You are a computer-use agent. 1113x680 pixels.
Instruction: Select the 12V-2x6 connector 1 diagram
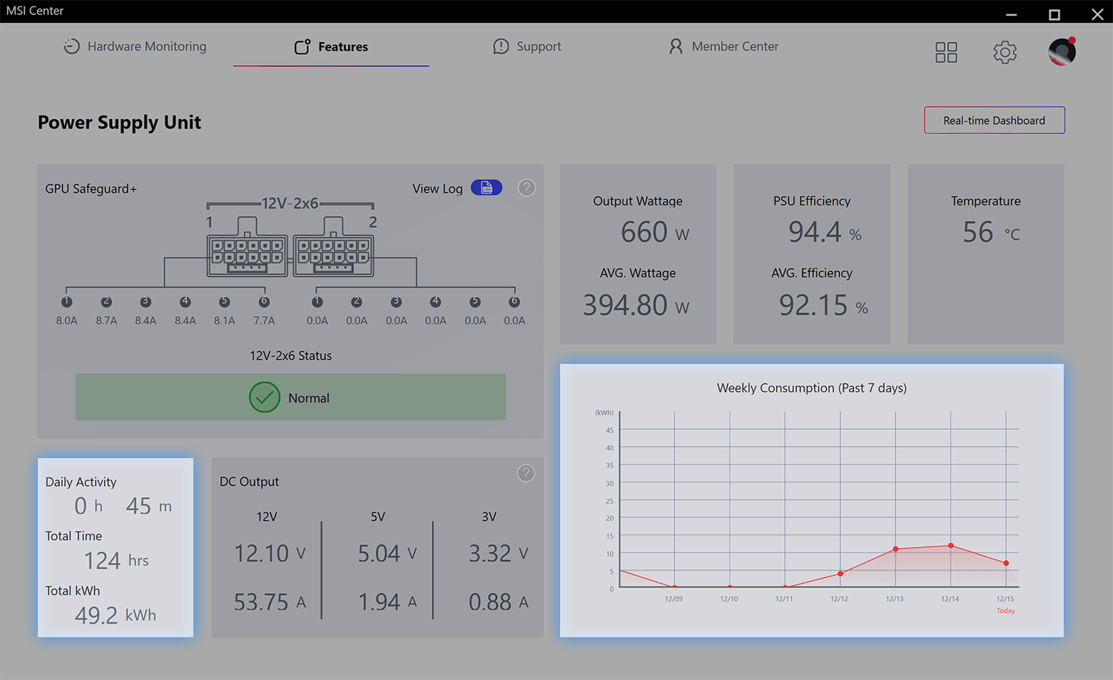coord(247,247)
